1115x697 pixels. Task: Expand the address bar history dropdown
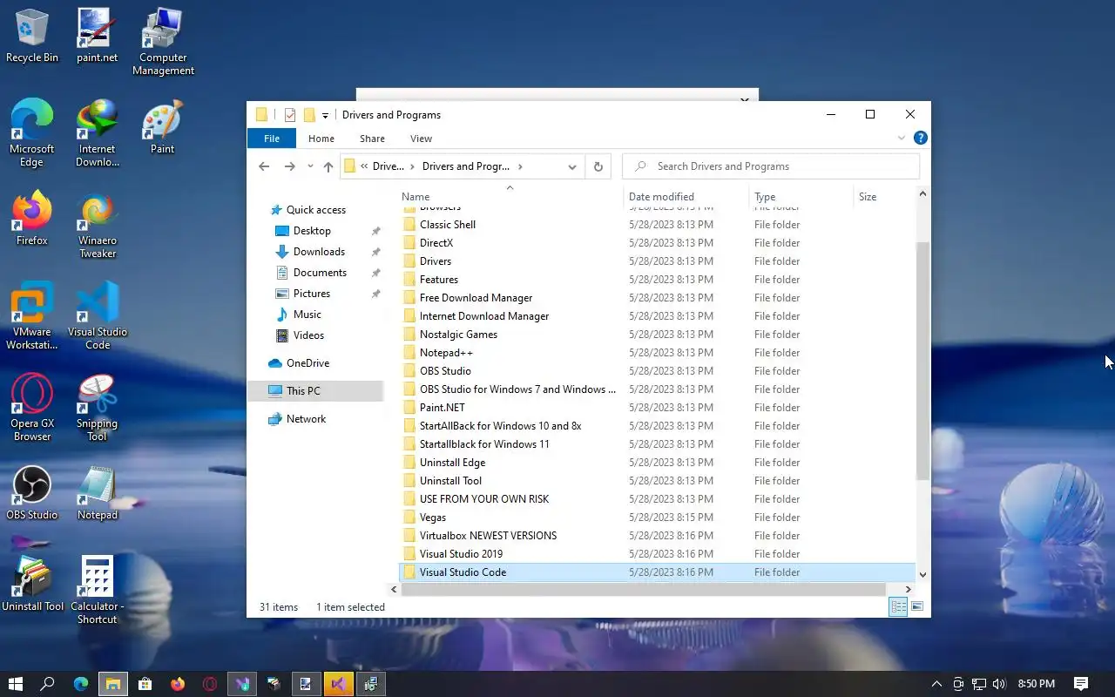571,166
